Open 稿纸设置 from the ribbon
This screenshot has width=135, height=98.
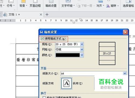[x=51, y=6]
